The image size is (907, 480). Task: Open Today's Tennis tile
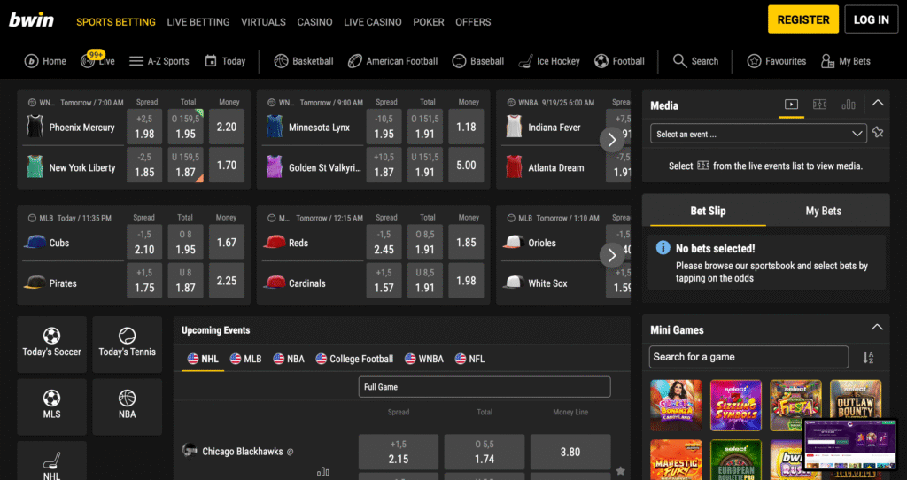click(128, 345)
